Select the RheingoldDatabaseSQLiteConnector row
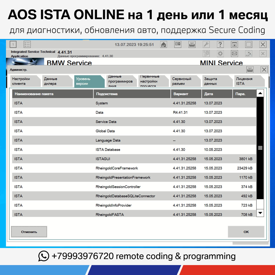 pyautogui.click(x=134, y=196)
